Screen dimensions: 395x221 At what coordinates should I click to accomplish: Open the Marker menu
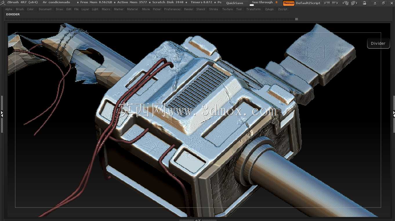point(119,9)
